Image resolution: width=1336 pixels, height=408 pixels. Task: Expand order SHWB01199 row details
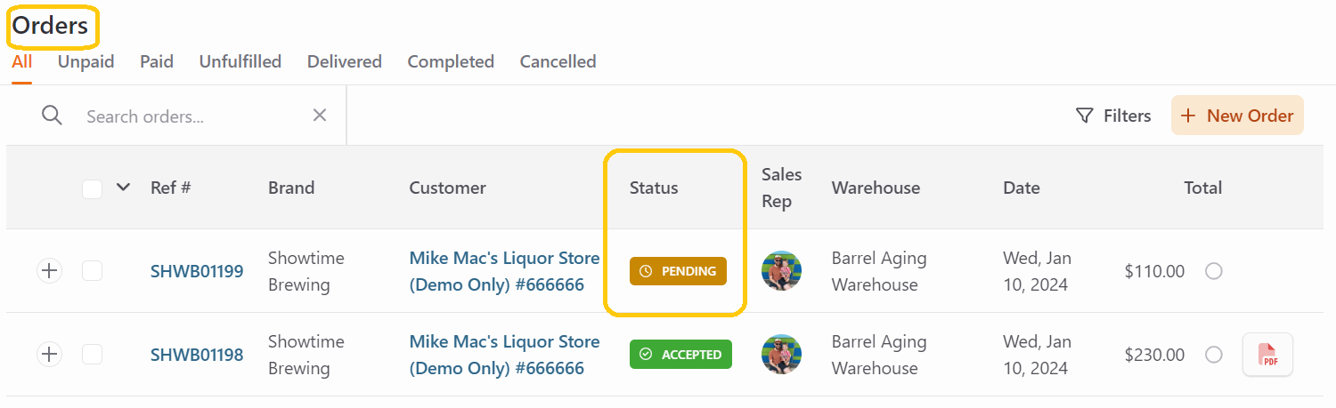click(50, 271)
